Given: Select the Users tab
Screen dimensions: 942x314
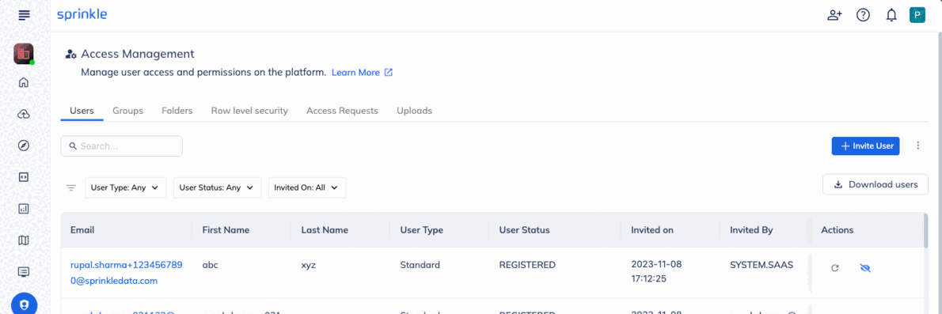Looking at the screenshot, I should coord(82,111).
